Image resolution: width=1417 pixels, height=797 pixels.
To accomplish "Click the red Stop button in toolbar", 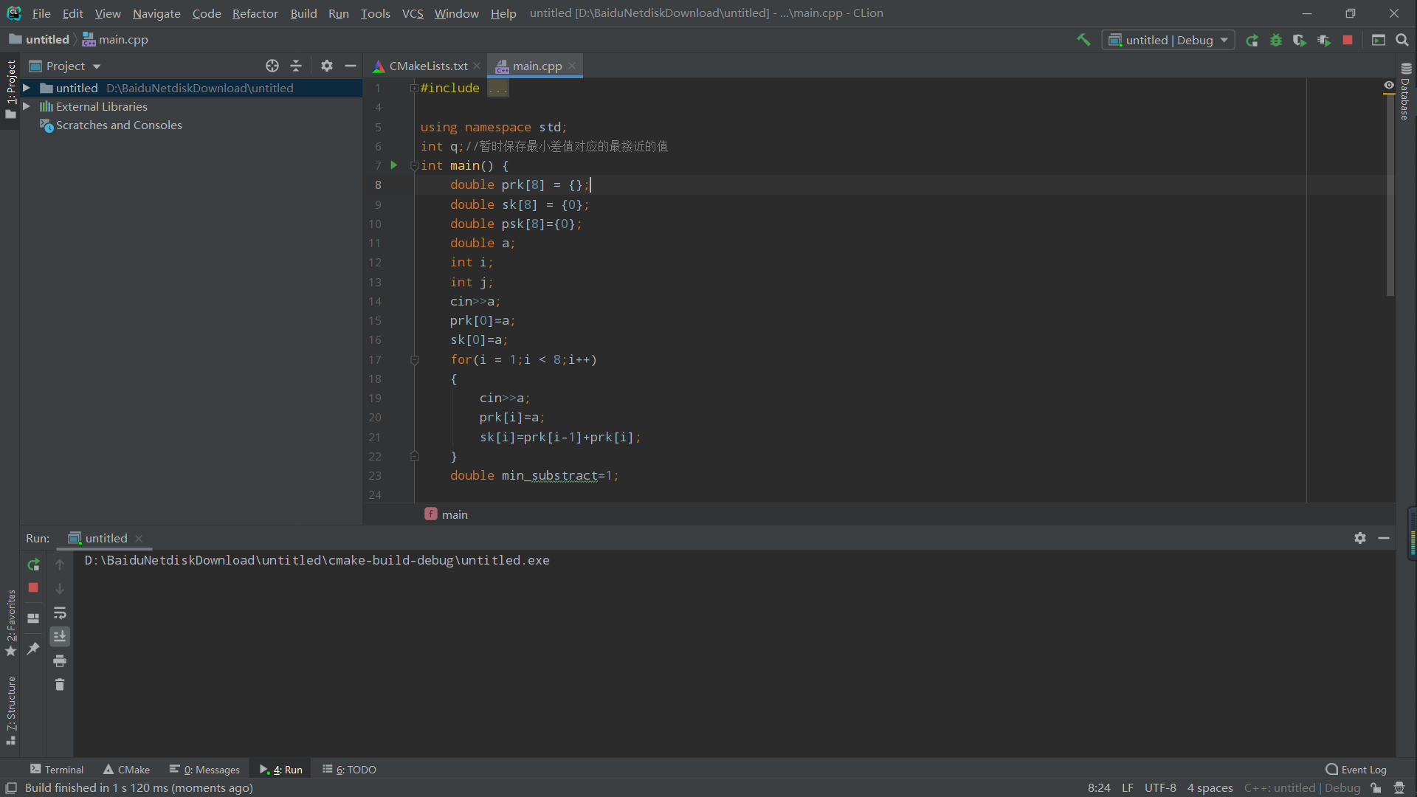I will [x=1348, y=41].
